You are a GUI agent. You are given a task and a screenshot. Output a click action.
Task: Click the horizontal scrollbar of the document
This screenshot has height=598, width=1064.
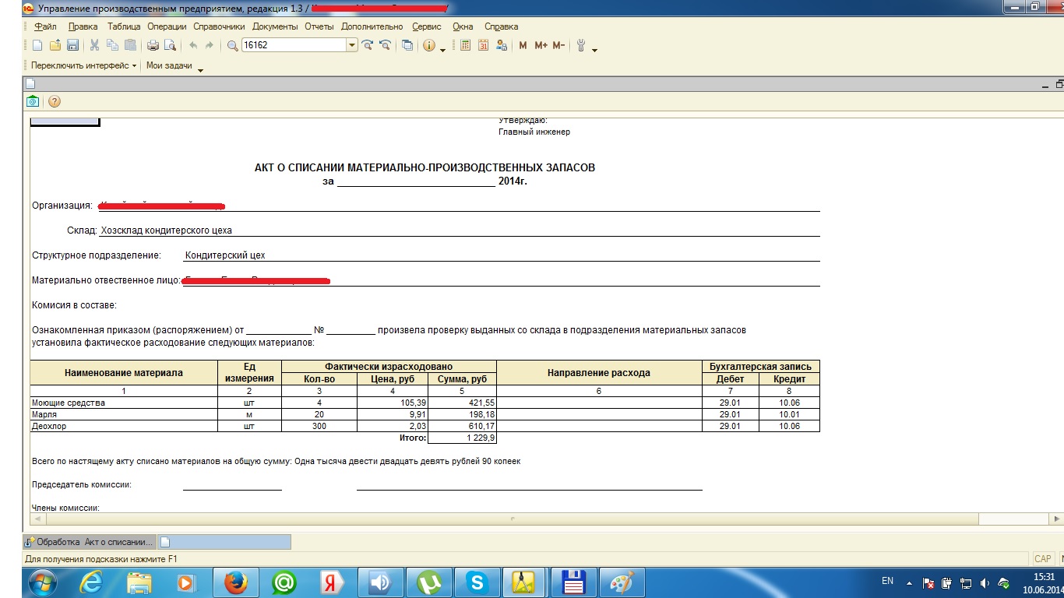click(511, 518)
